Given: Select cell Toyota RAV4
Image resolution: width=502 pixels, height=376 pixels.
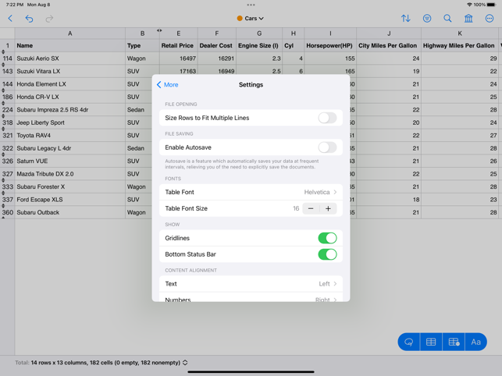Looking at the screenshot, I should pyautogui.click(x=69, y=136).
